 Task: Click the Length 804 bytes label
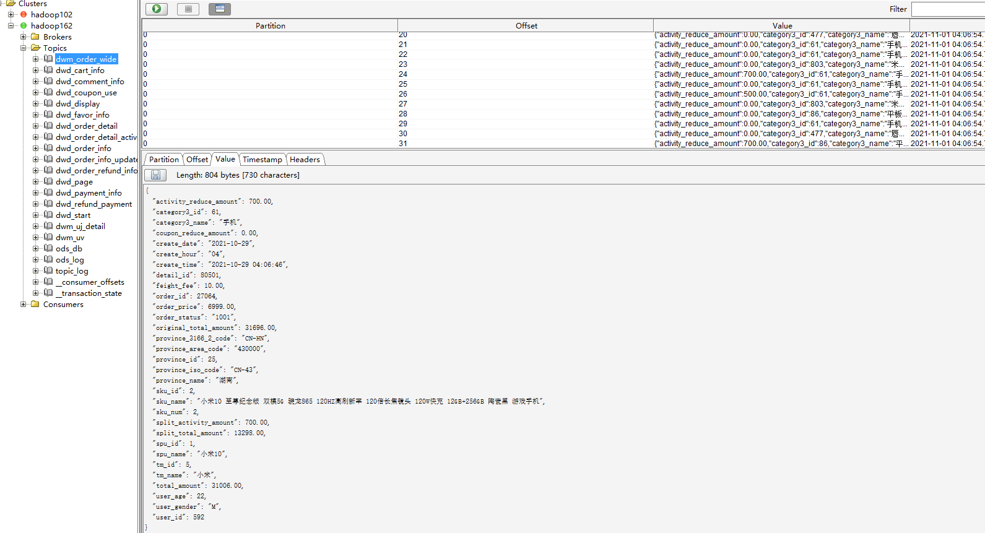[x=238, y=175]
